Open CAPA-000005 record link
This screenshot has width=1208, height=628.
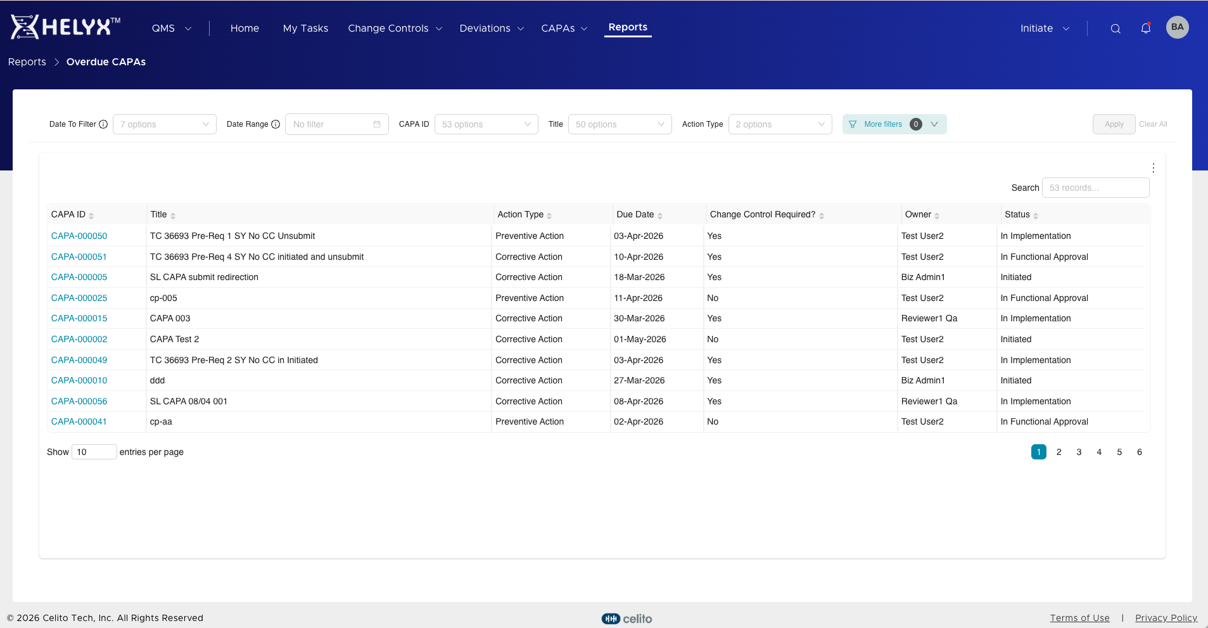coord(79,277)
